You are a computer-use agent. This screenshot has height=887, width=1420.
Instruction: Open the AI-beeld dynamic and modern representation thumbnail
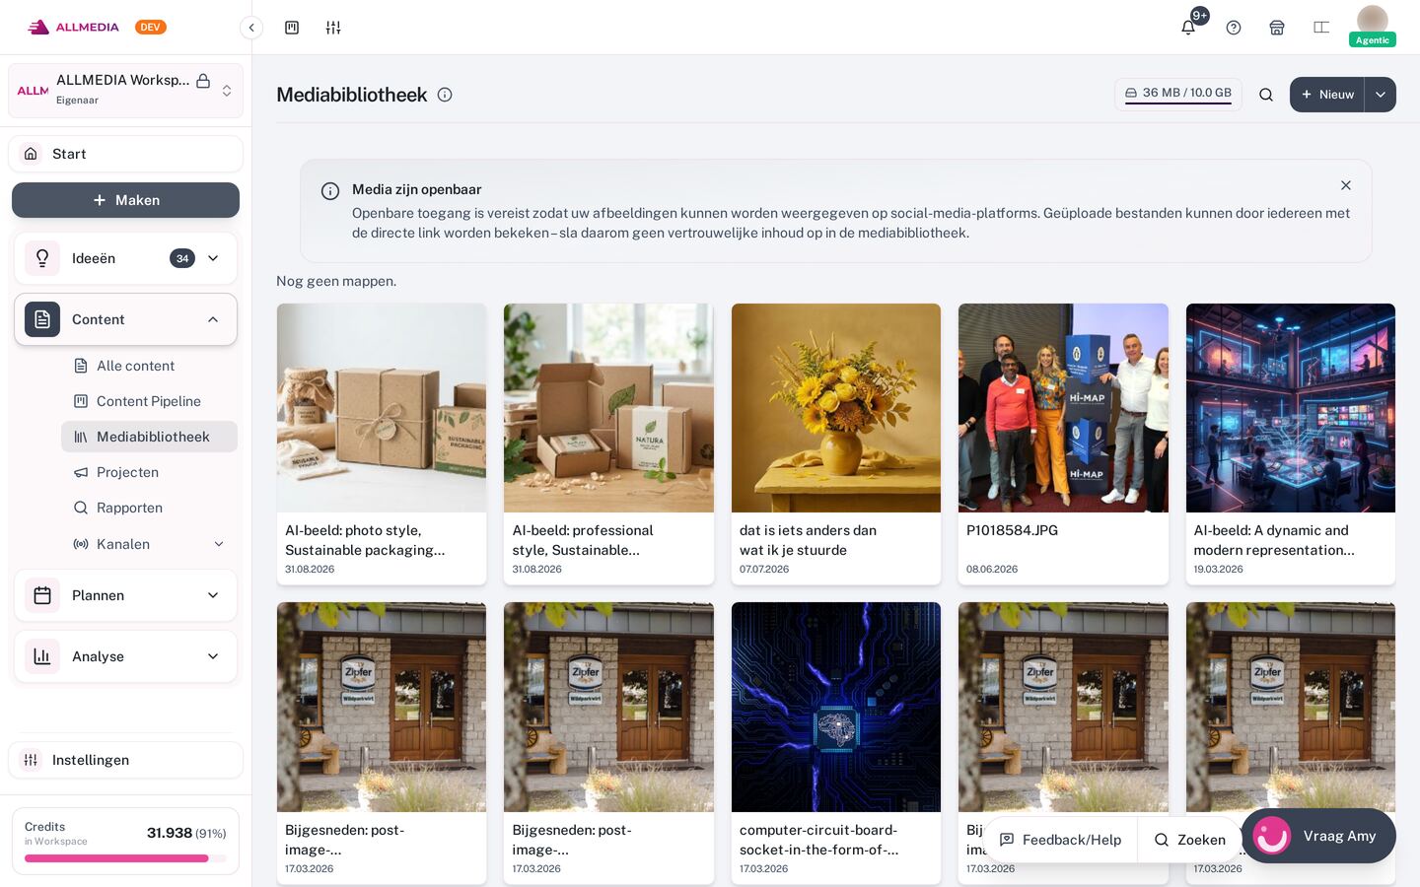pos(1291,408)
